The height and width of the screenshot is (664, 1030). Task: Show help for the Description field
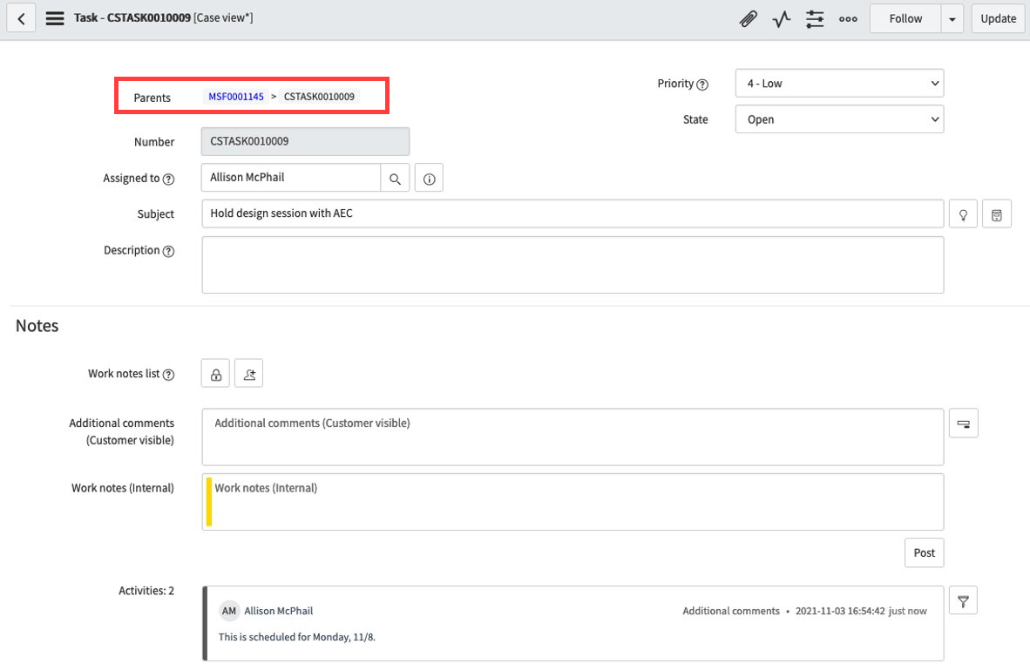pos(168,252)
